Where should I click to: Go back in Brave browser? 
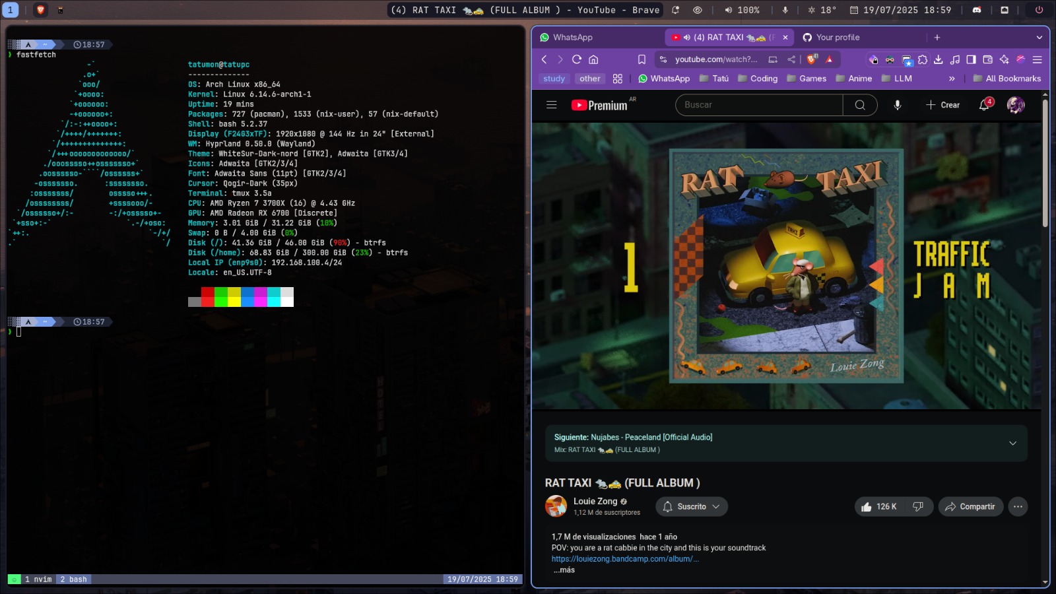[544, 59]
